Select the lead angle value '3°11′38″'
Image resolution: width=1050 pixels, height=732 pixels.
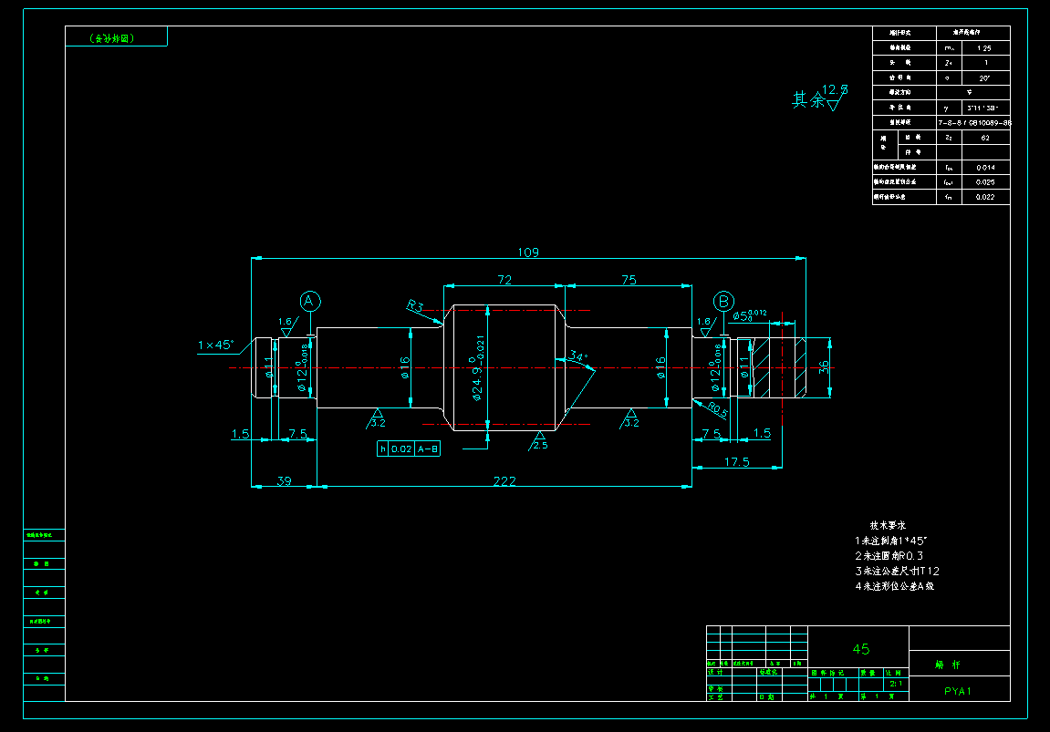[983, 108]
